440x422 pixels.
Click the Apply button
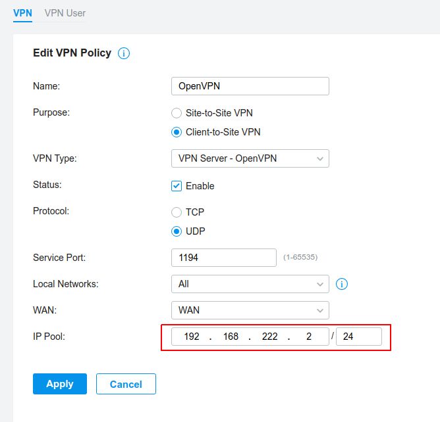click(x=60, y=384)
